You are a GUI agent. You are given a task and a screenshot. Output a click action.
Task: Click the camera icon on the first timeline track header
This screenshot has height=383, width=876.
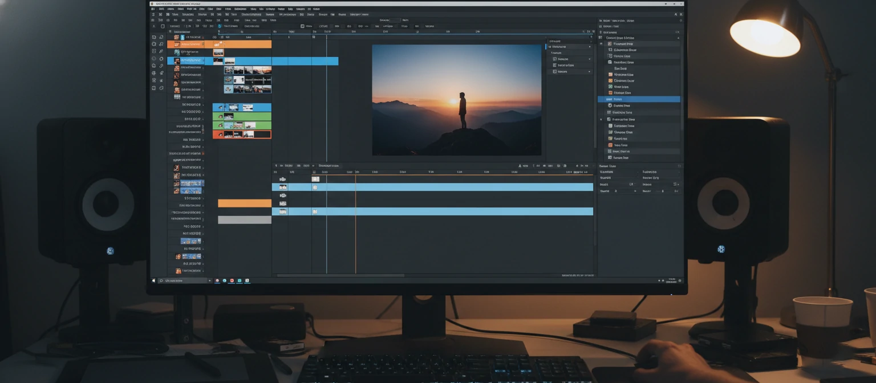click(x=283, y=178)
